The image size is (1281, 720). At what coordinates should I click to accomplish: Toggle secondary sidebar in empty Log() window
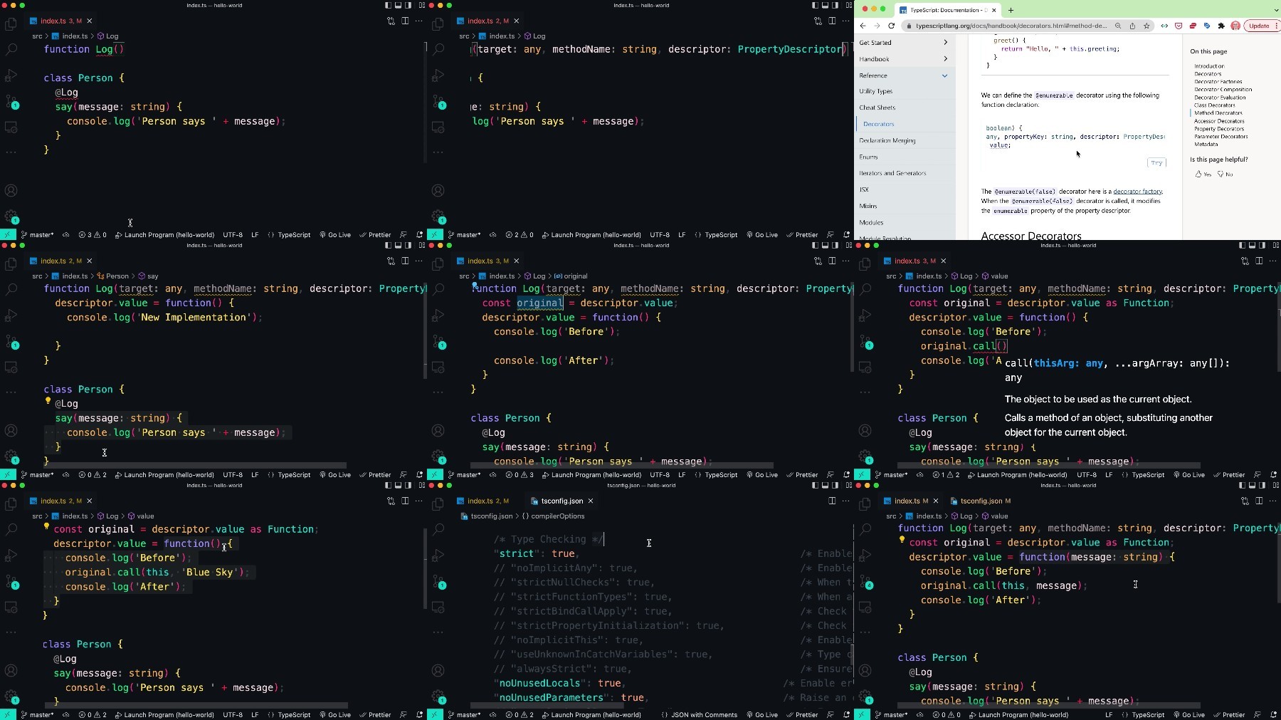tap(408, 5)
